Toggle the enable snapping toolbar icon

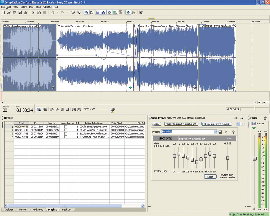click(x=92, y=12)
